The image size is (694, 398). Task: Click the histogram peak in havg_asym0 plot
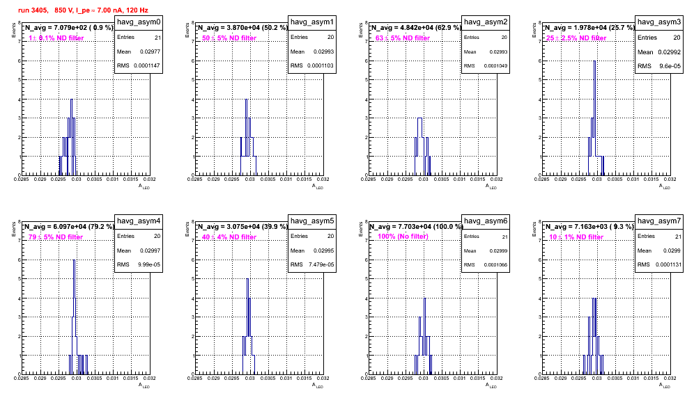pos(71,99)
